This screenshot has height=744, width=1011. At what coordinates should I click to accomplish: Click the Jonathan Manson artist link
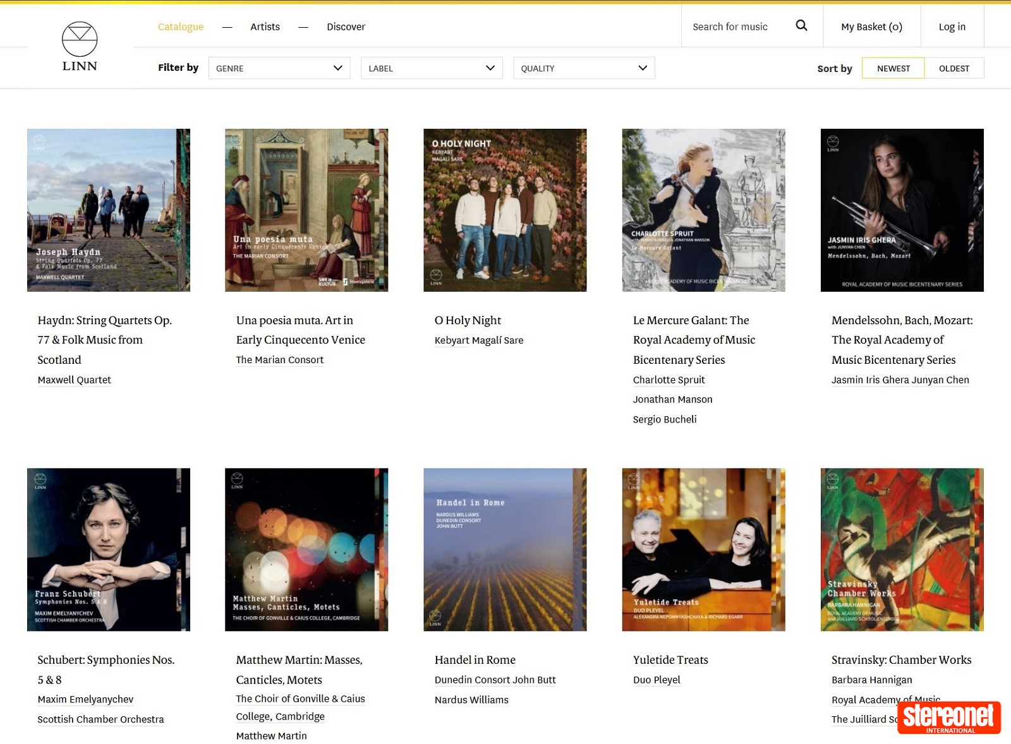[x=672, y=399]
